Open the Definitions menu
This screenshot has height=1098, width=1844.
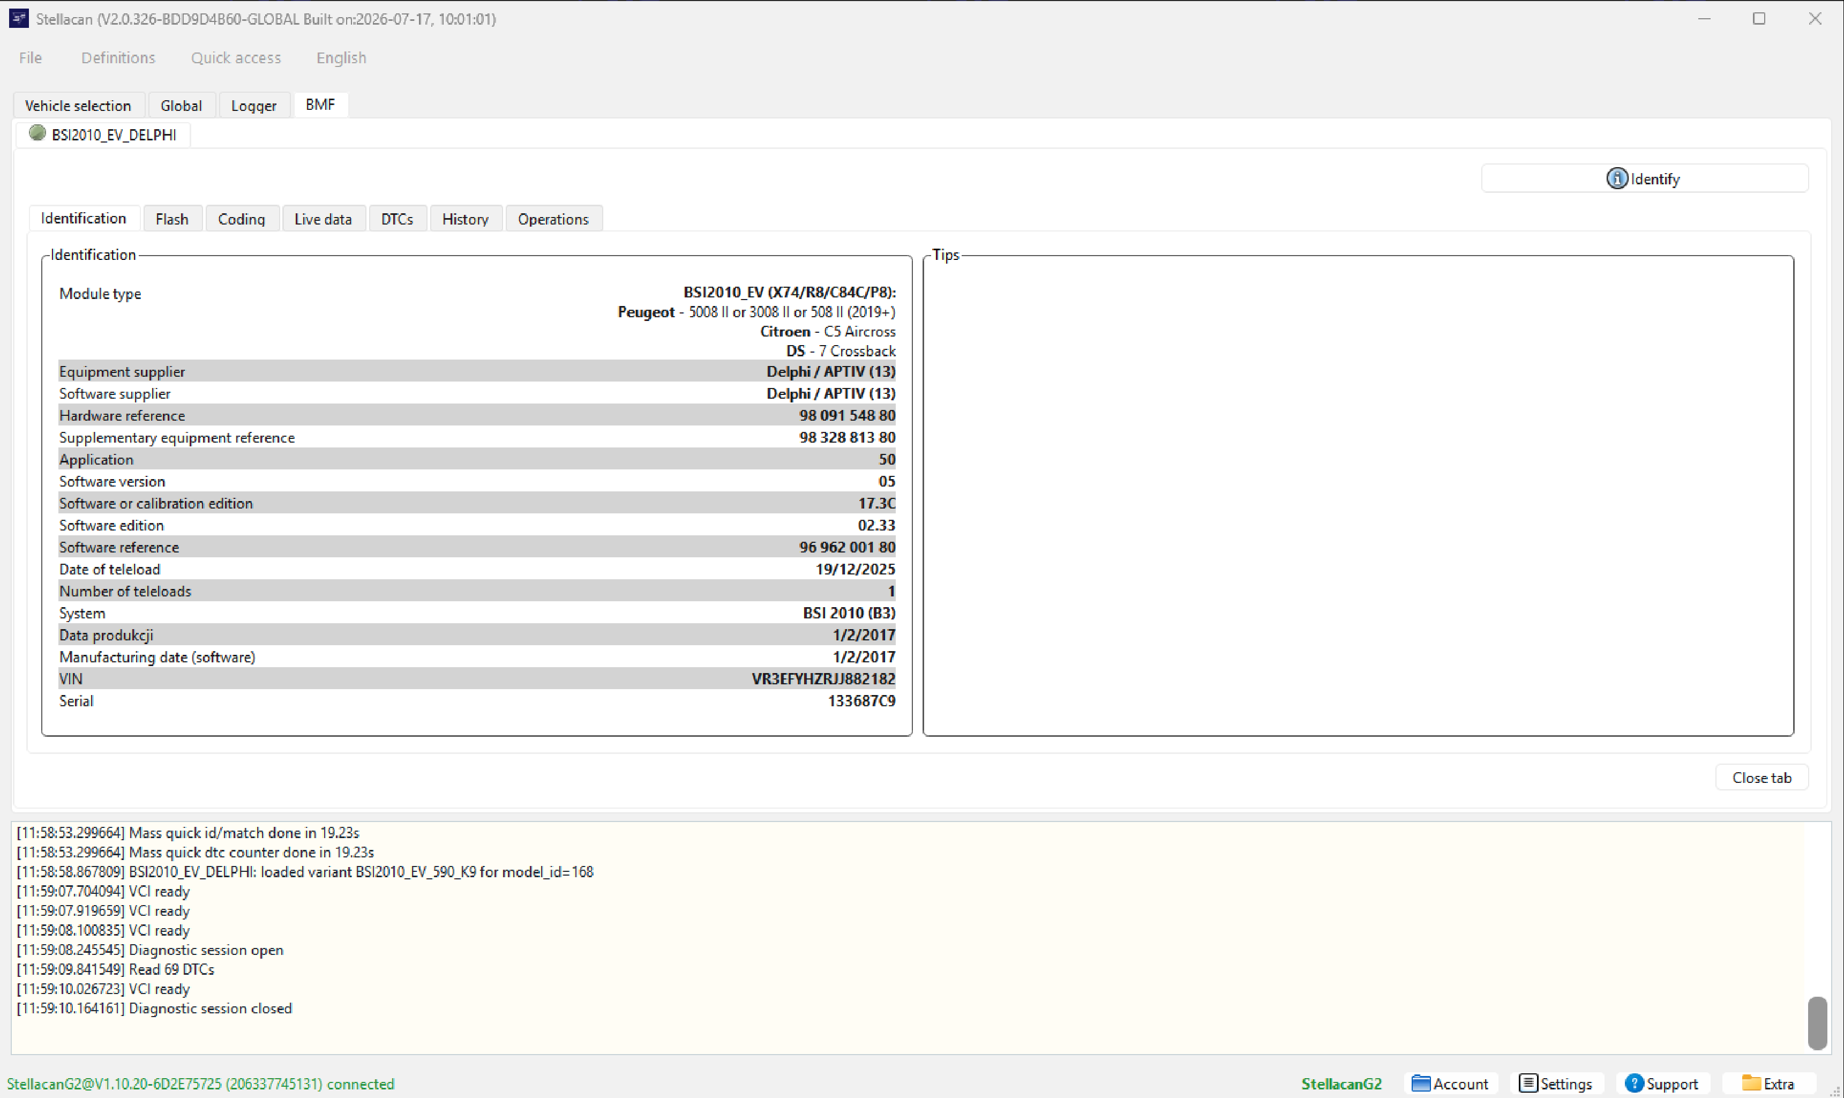[x=118, y=58]
